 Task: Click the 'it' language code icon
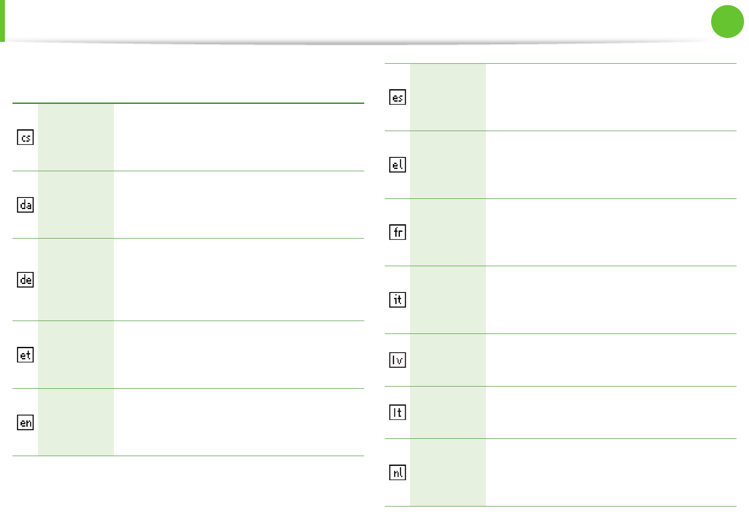coord(397,300)
